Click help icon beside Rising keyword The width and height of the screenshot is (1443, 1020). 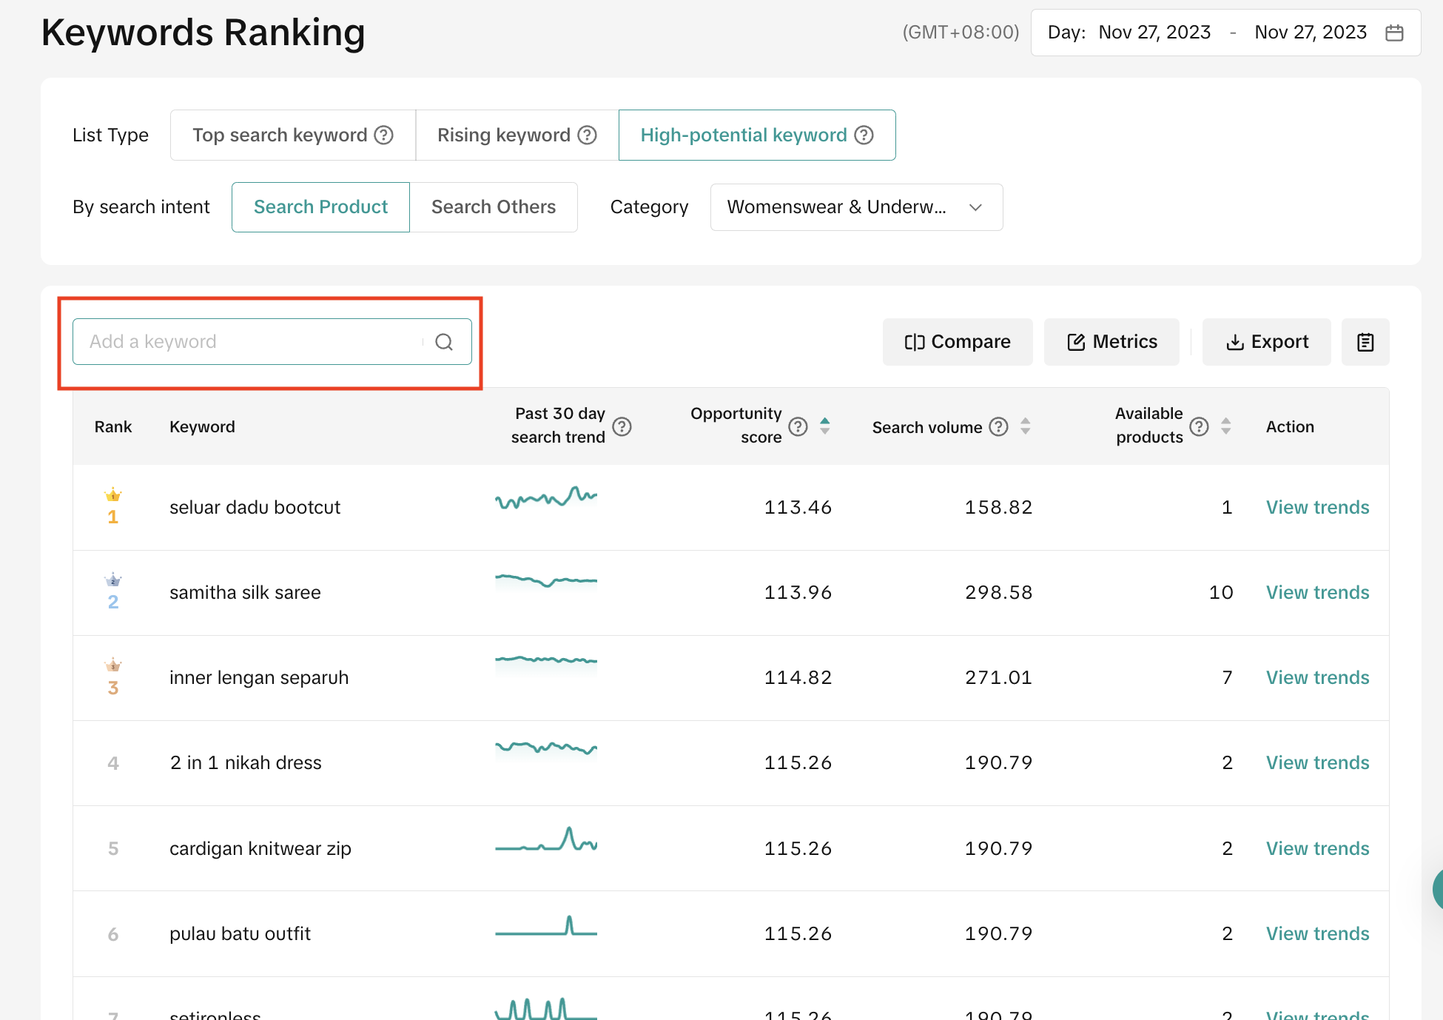tap(587, 135)
